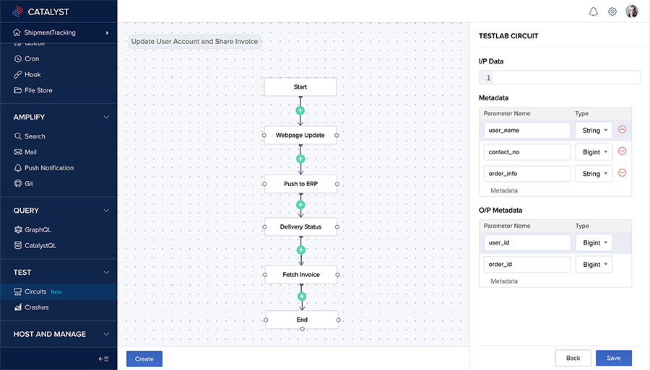The height and width of the screenshot is (370, 650).
Task: Open the GraphQL menu item
Action: pyautogui.click(x=38, y=230)
